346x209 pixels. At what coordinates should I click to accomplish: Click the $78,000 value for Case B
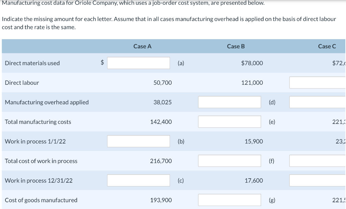point(252,63)
